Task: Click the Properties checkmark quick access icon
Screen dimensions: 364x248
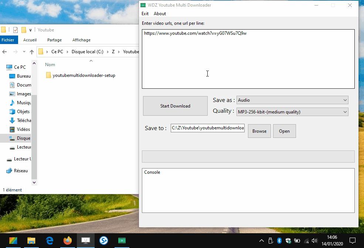Action: pos(16,30)
